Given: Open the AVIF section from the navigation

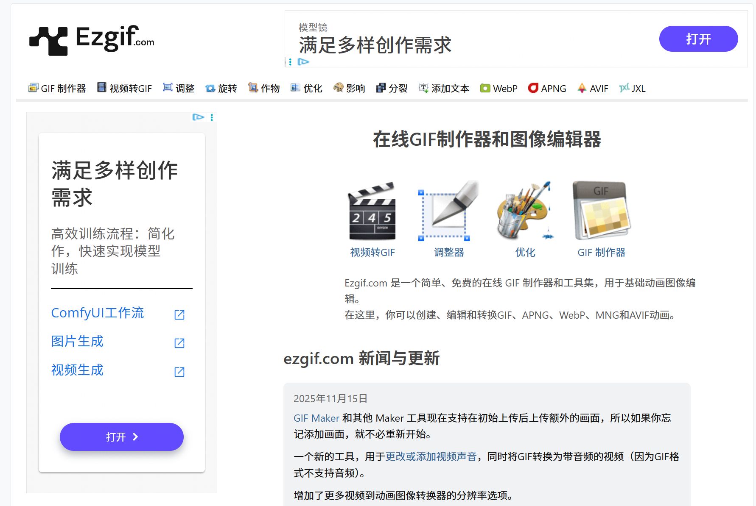Looking at the screenshot, I should pos(593,88).
